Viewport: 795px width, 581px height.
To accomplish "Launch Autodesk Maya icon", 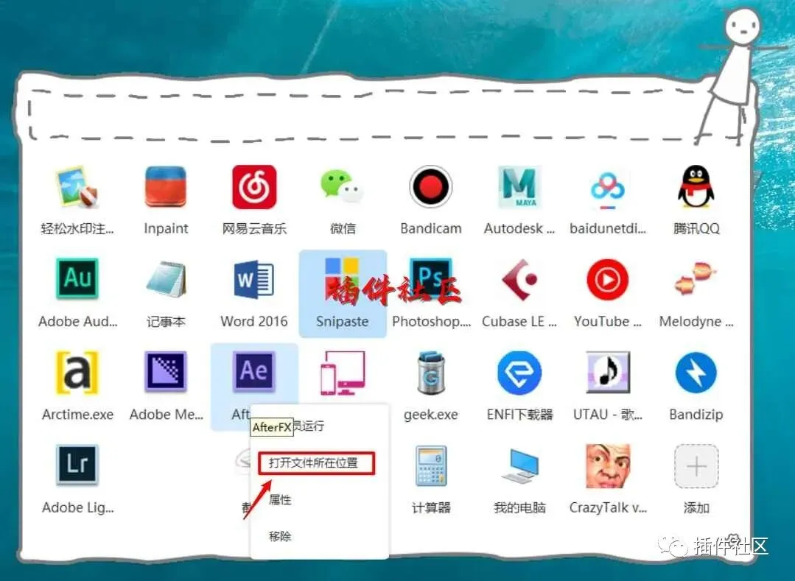I will point(519,187).
